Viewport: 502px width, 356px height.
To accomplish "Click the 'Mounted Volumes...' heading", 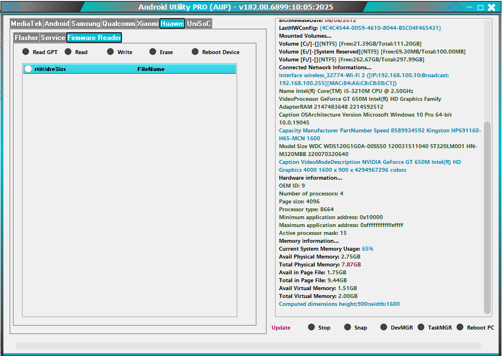I will (305, 35).
